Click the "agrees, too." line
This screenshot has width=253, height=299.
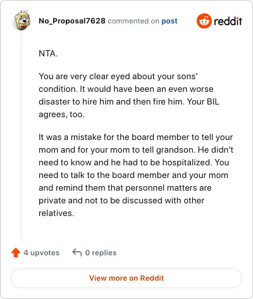[x=61, y=115]
